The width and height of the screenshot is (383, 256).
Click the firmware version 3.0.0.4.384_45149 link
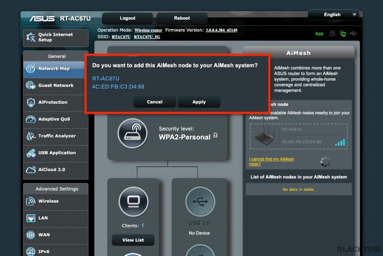tap(221, 30)
